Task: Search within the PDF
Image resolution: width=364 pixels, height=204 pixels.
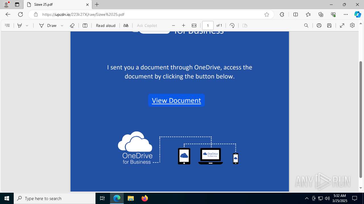Action: click(x=306, y=25)
